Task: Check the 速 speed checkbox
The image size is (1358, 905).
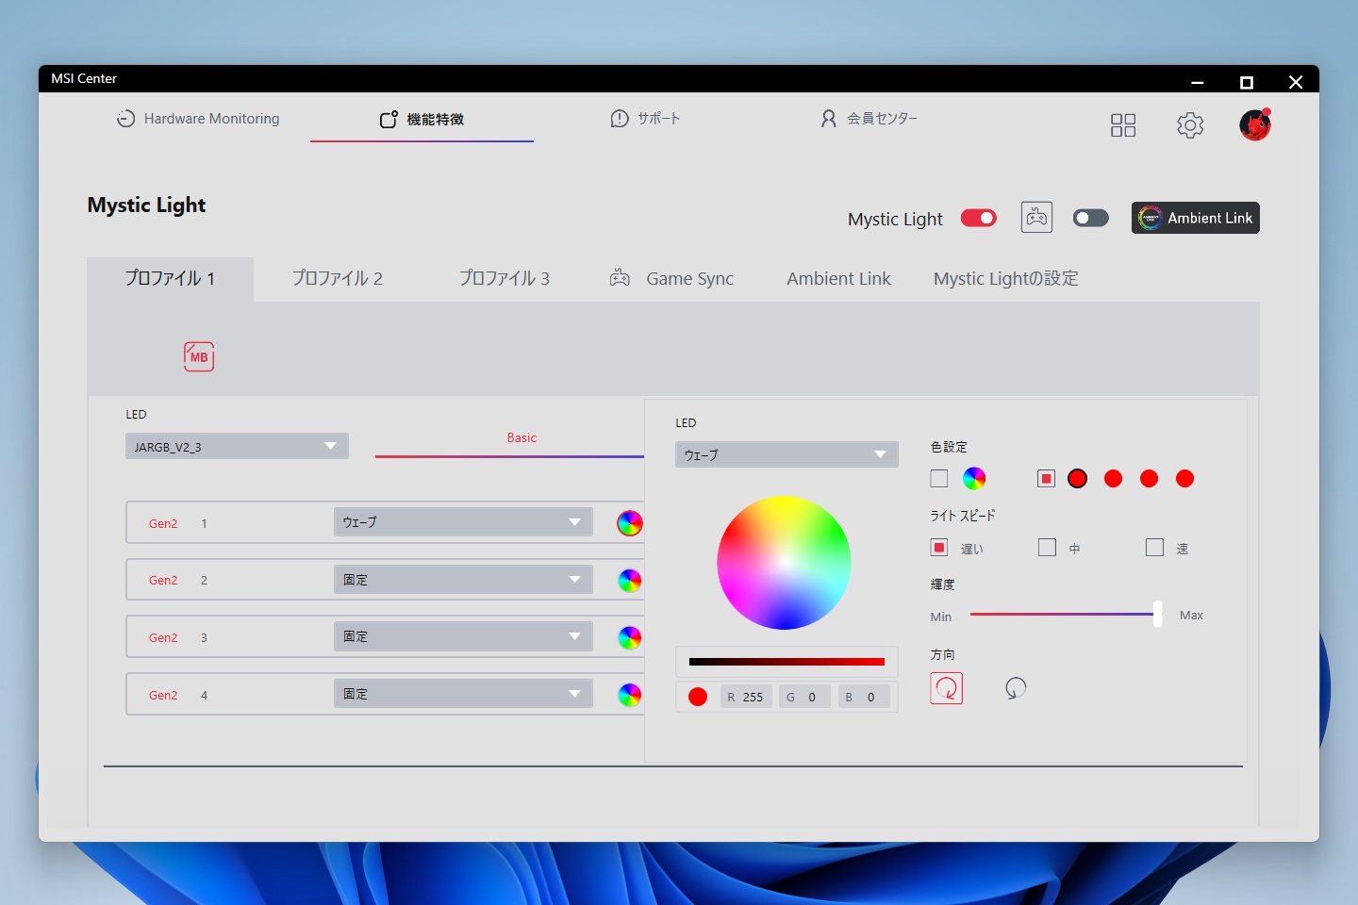Action: 1154,548
